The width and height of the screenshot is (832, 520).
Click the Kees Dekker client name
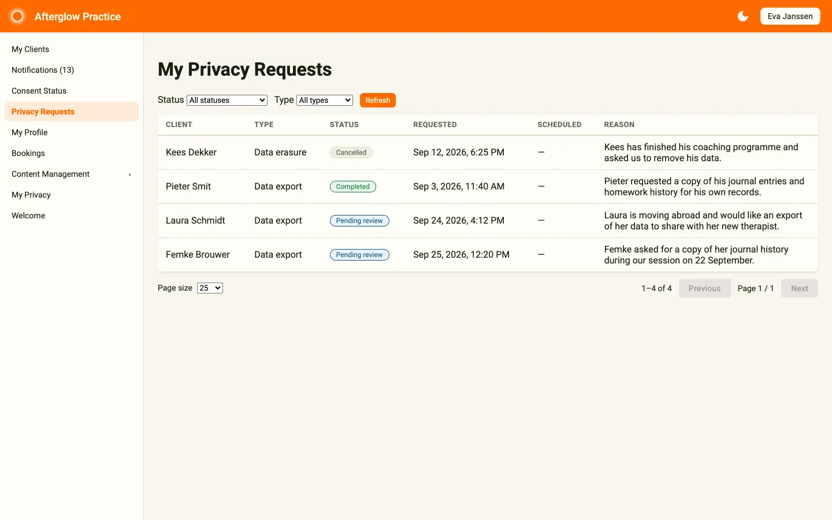tap(191, 152)
